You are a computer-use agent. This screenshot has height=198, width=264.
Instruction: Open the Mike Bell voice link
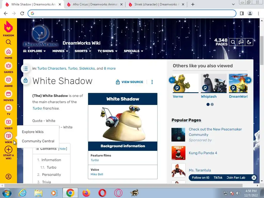[x=97, y=175]
